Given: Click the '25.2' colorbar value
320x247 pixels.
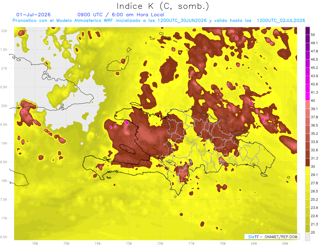Looking at the screenshot, I should click(314, 200).
